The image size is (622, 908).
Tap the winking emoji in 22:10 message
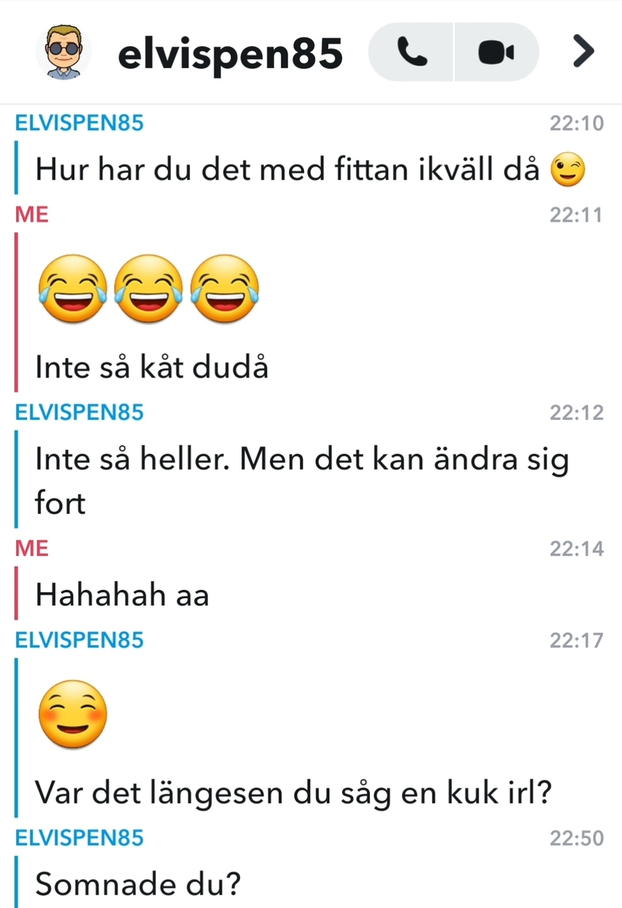click(x=568, y=170)
